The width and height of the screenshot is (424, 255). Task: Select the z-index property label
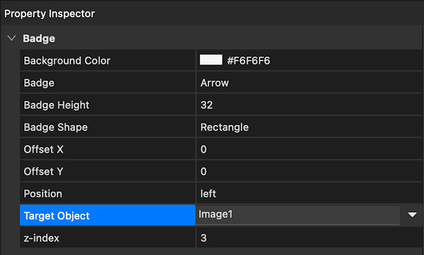tap(41, 238)
